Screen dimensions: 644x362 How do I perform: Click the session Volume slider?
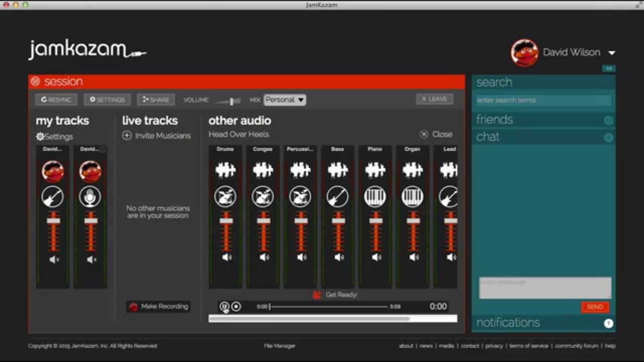click(x=227, y=101)
